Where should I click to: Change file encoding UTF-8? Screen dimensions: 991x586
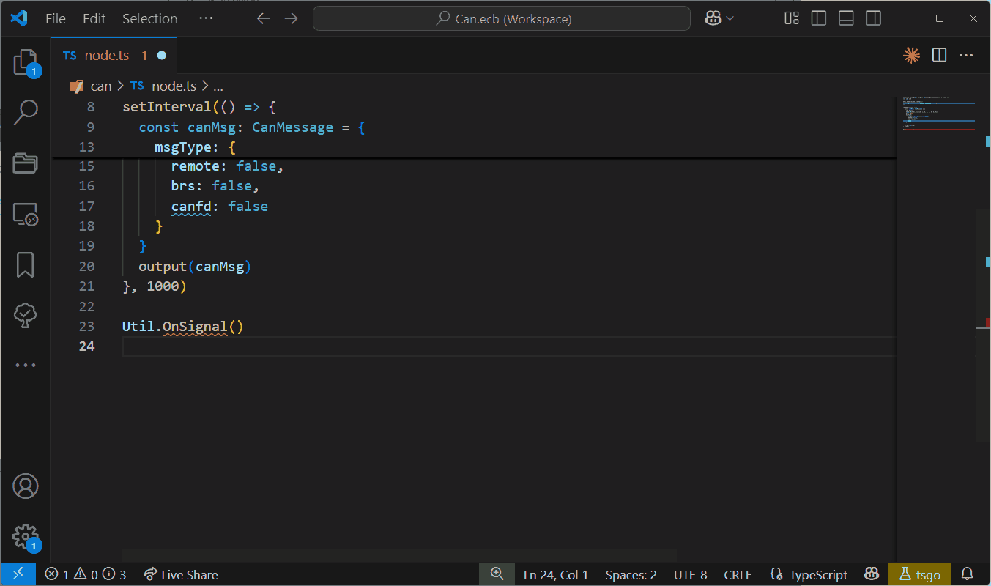(690, 574)
